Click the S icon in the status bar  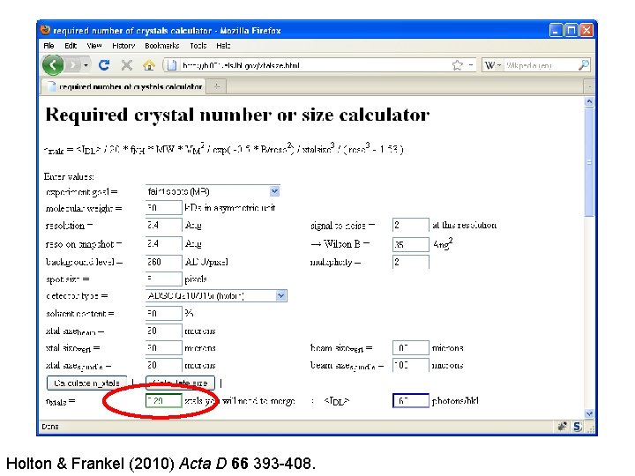click(578, 427)
